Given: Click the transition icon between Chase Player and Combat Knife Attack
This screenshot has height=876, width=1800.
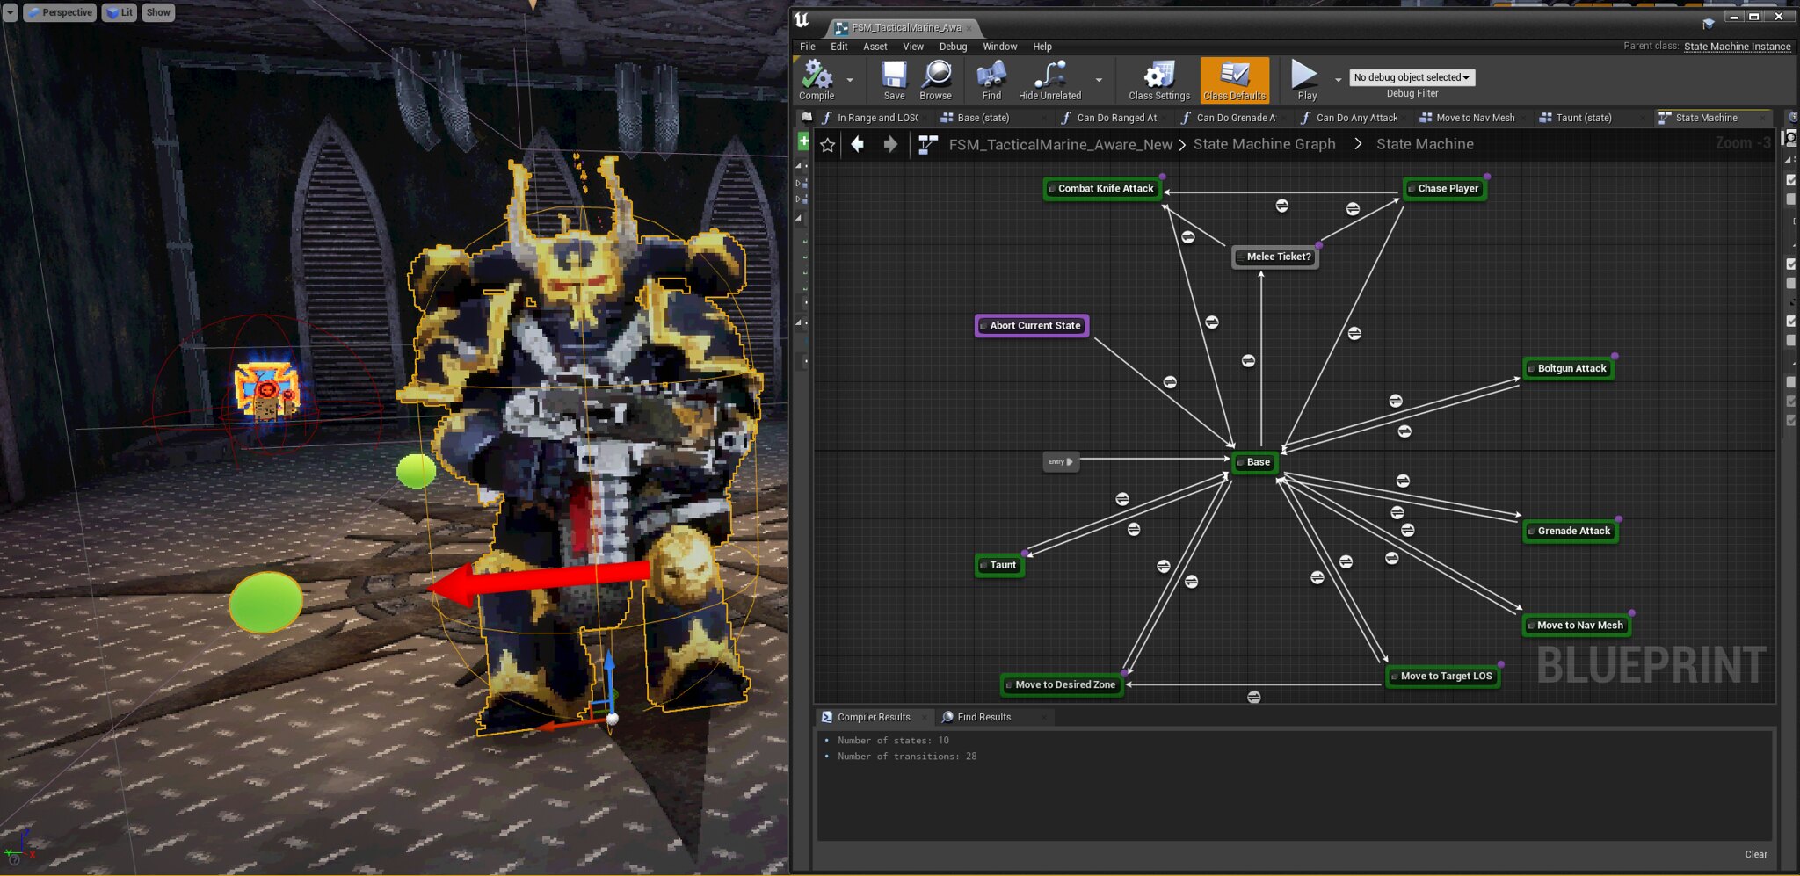Looking at the screenshot, I should (x=1281, y=206).
